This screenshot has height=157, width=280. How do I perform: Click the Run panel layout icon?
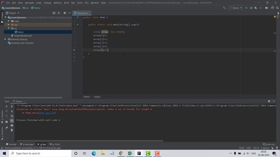[7, 122]
